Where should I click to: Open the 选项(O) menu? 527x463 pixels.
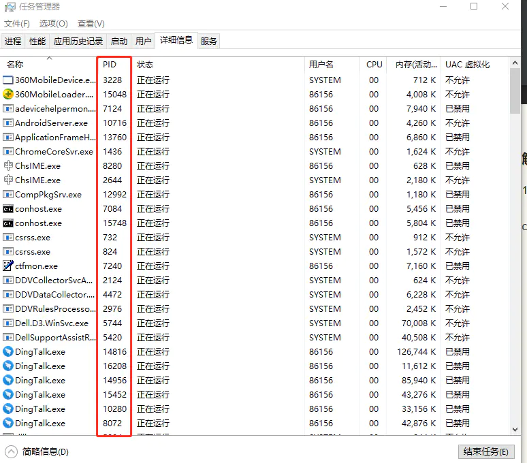click(53, 24)
